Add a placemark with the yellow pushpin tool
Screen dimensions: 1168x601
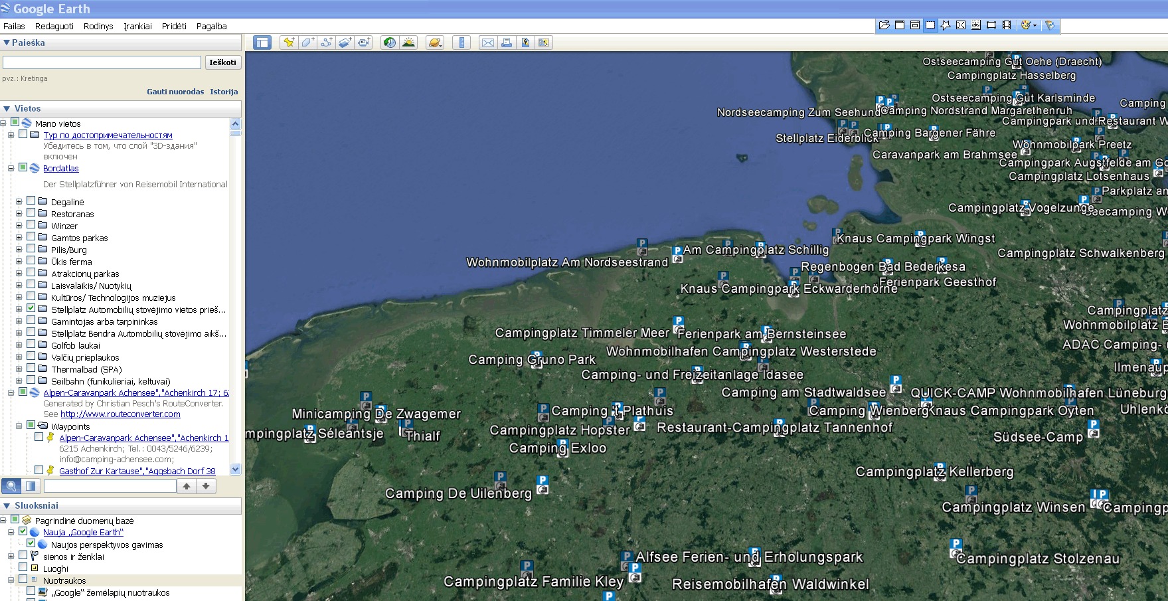pos(289,43)
